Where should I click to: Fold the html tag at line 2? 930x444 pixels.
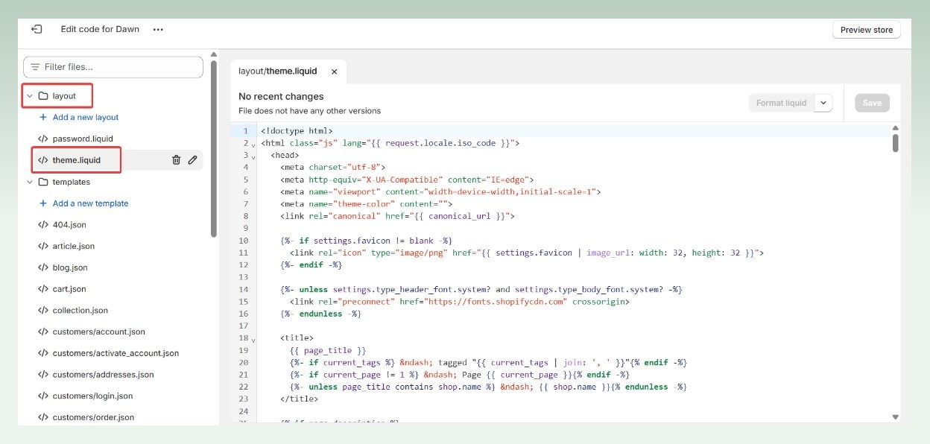[253, 144]
